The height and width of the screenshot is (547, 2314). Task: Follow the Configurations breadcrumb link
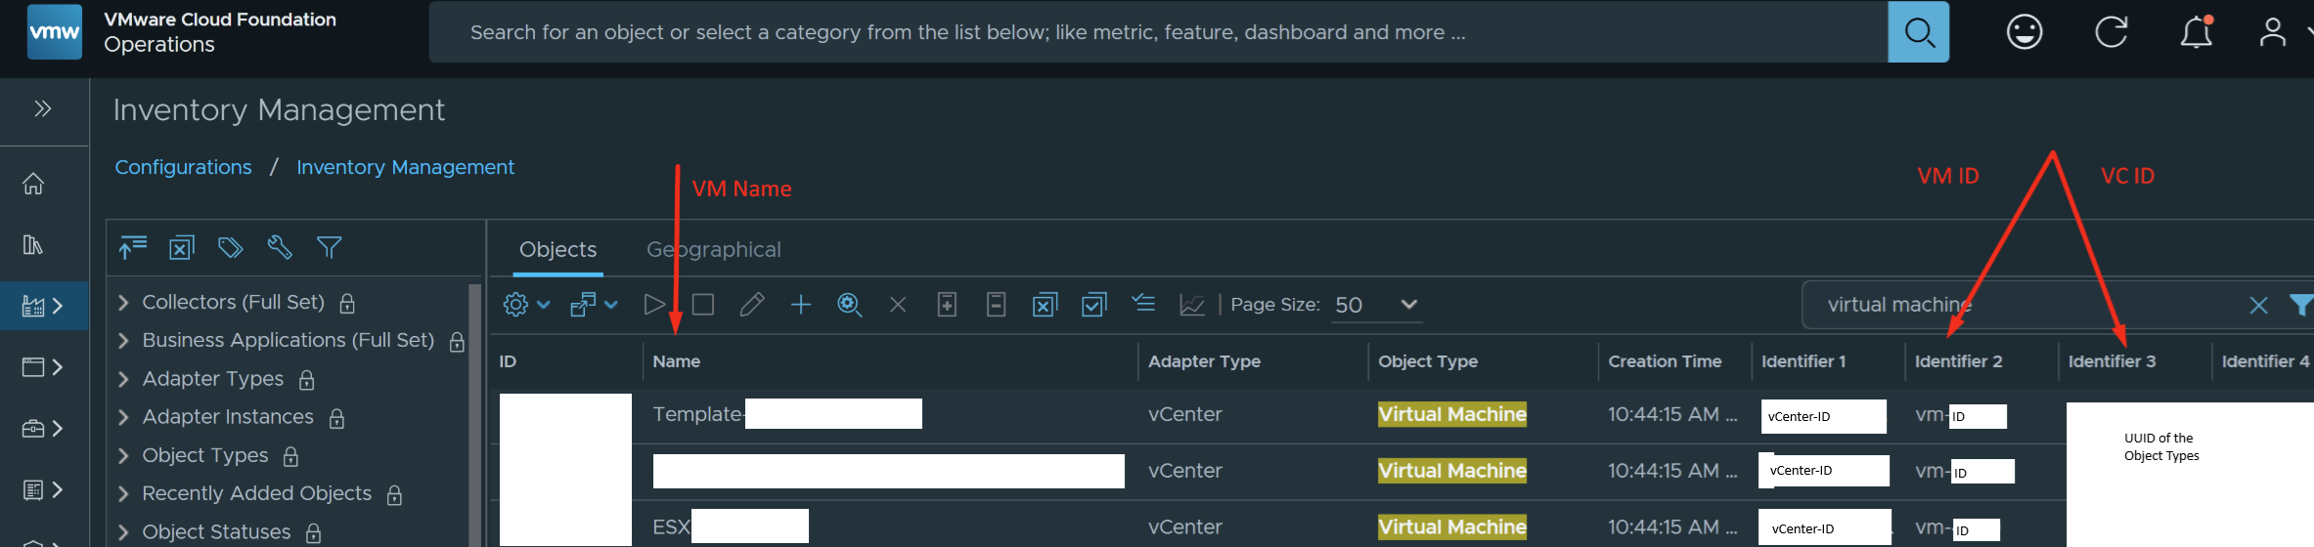click(x=183, y=167)
